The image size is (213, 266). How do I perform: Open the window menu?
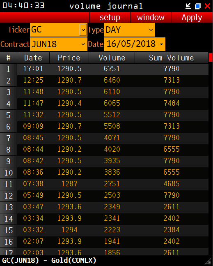click(x=151, y=17)
